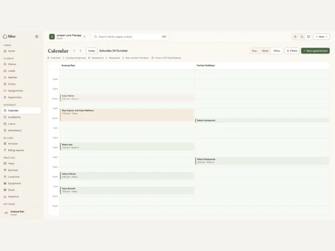This screenshot has height=251, width=335.
Task: Click Individual legend label
Action: coord(56,58)
